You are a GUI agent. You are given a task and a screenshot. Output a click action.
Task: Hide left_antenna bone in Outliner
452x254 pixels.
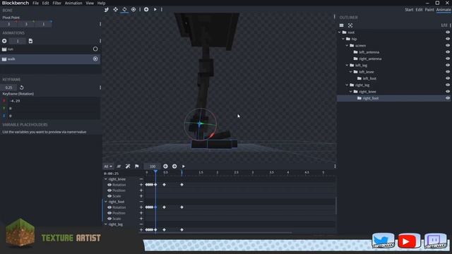[447, 52]
